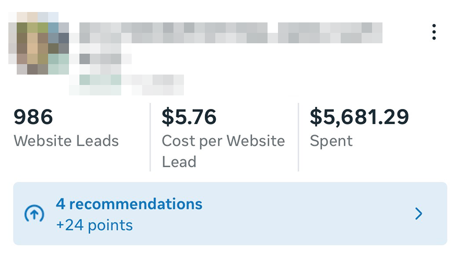Click the Website Leads label

point(66,141)
